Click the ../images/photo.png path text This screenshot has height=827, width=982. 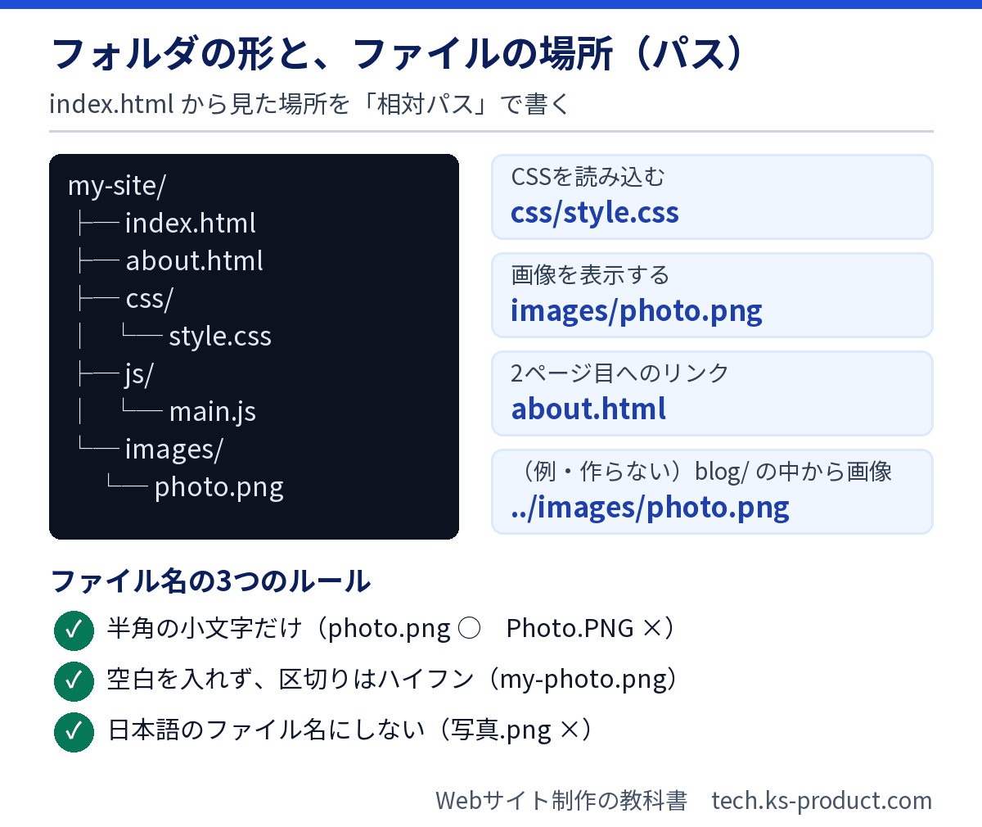click(x=650, y=508)
